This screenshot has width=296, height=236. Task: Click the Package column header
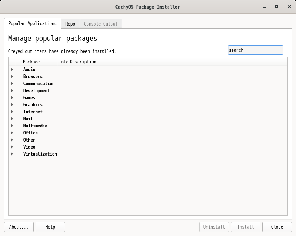(40, 62)
